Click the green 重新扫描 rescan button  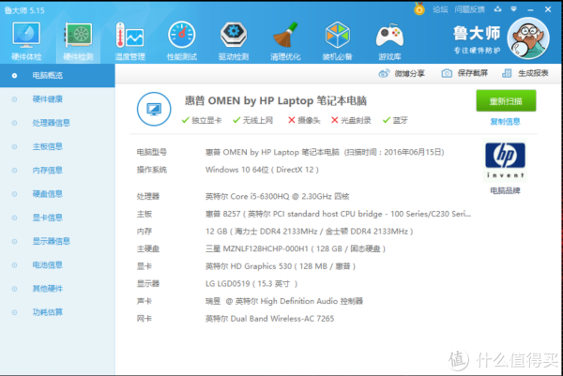[506, 101]
